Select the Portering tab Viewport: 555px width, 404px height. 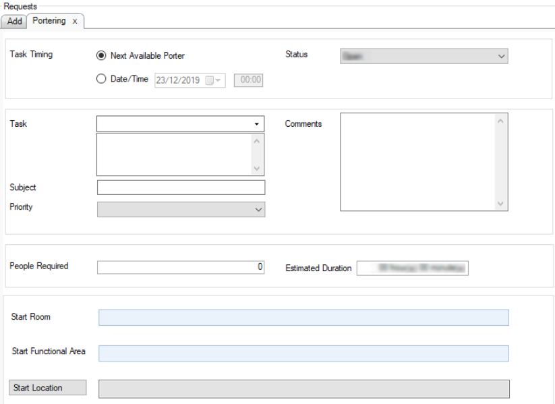pyautogui.click(x=49, y=22)
